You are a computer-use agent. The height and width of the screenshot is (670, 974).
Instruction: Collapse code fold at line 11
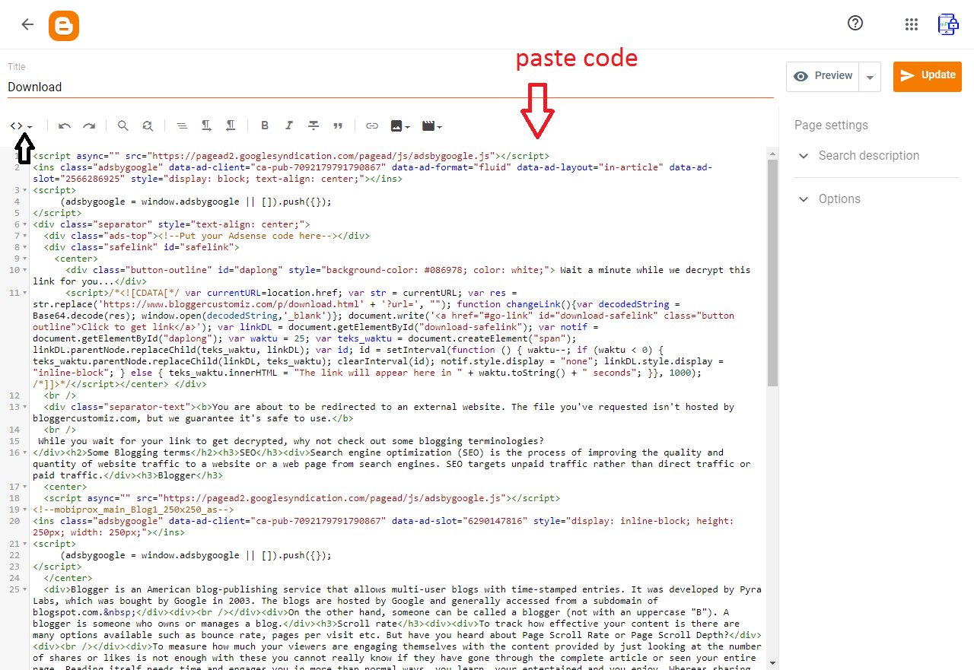coord(27,293)
